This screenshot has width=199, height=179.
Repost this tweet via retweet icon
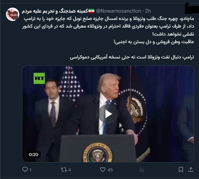[64, 170]
